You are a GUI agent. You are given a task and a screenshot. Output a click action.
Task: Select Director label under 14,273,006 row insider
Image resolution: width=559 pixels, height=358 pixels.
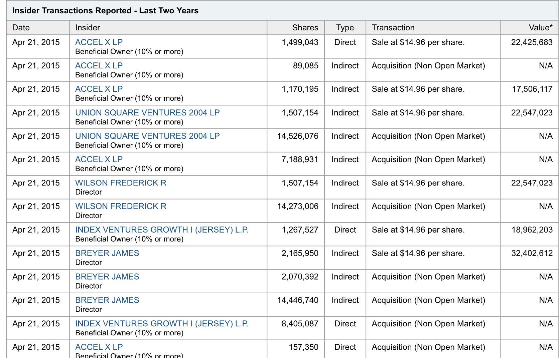click(x=89, y=216)
